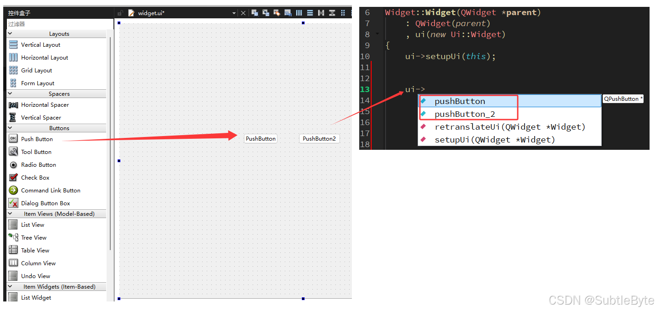Click line number 11 in the gutter

365,67
